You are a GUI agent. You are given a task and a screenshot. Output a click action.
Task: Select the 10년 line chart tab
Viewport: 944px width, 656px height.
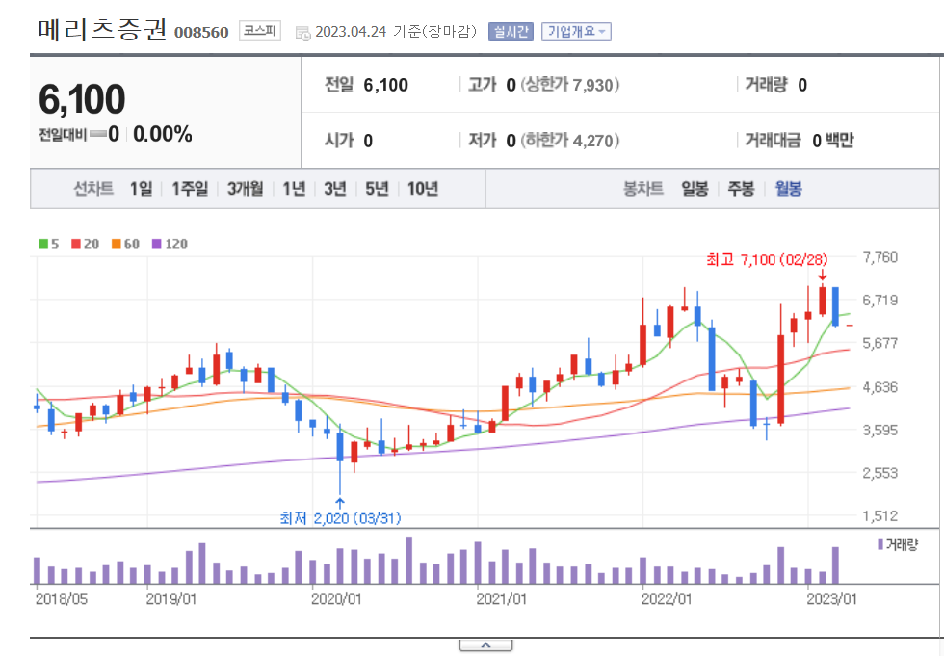coord(423,189)
